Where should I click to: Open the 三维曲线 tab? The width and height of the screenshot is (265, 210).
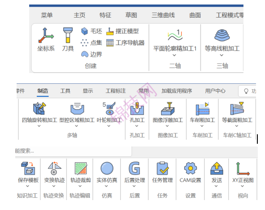click(163, 15)
